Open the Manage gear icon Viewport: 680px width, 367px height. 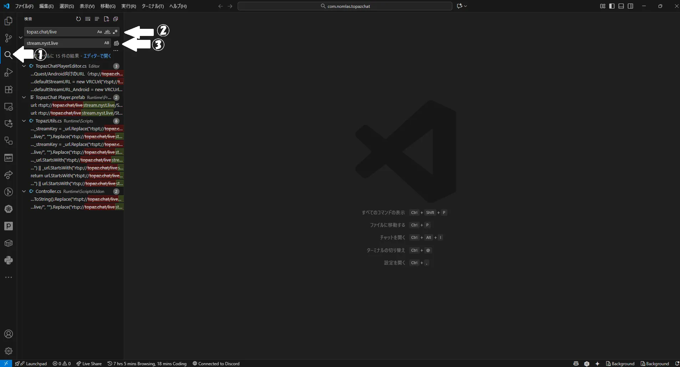point(8,351)
